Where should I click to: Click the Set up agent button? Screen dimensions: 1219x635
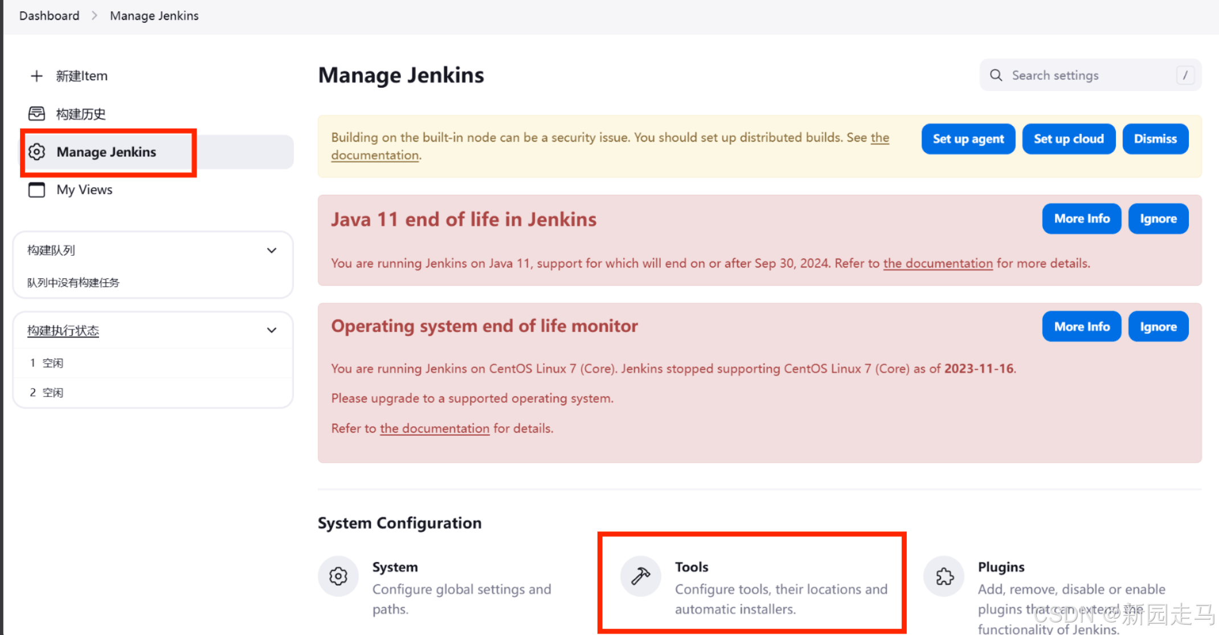968,139
